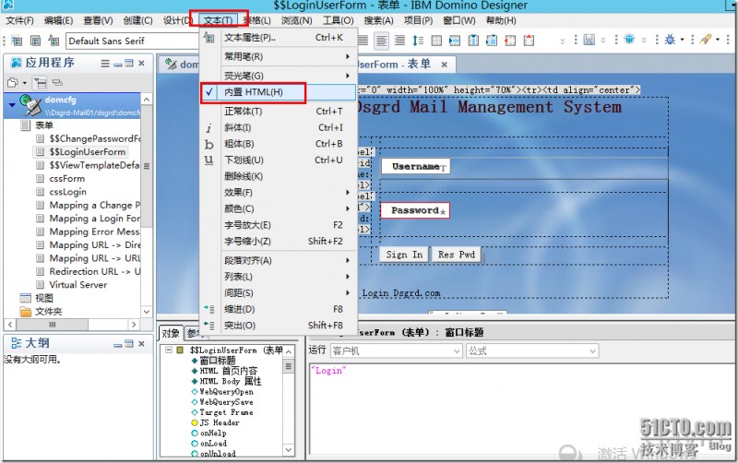Collapse the $$LoginUserForm object tree node
Viewport: 738px width, 463px height.
click(x=169, y=350)
